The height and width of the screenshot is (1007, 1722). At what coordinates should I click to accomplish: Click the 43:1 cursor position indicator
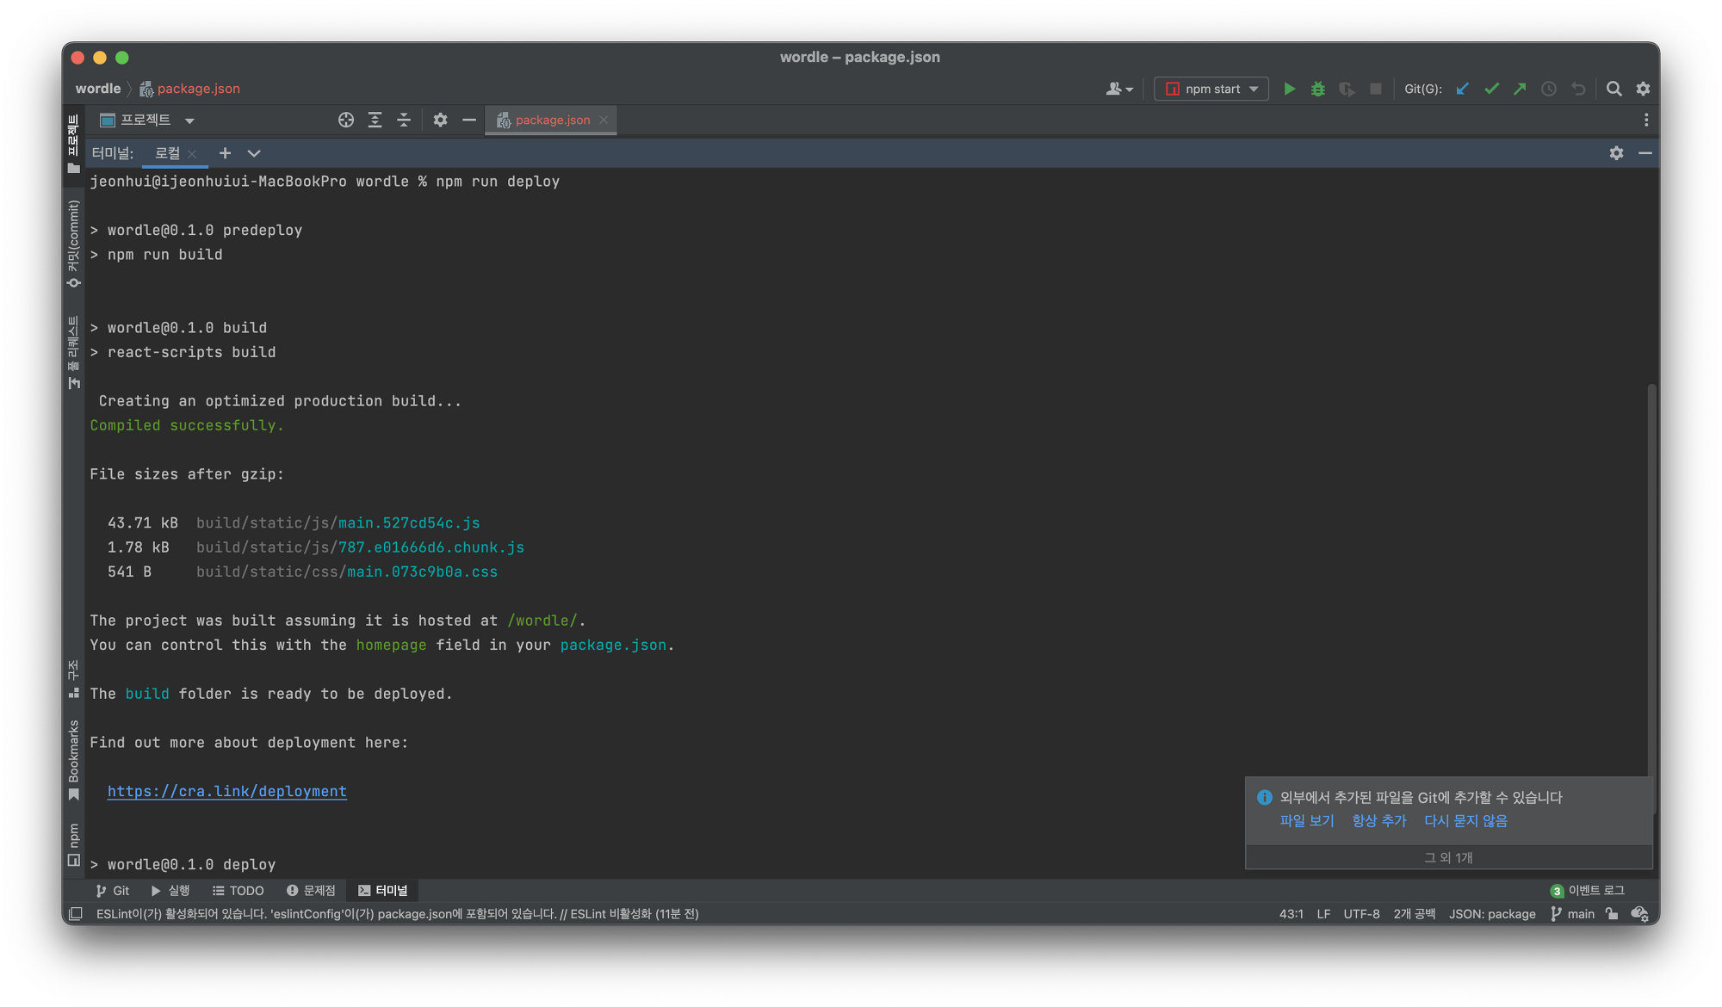[x=1291, y=914]
